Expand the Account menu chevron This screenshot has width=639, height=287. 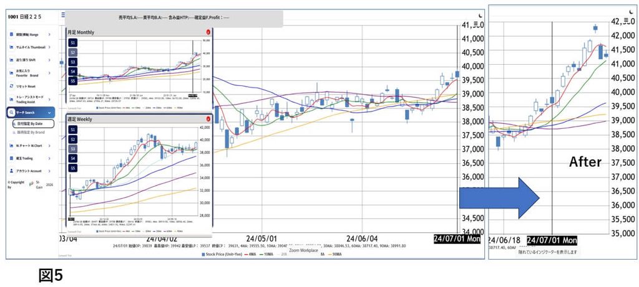[49, 171]
